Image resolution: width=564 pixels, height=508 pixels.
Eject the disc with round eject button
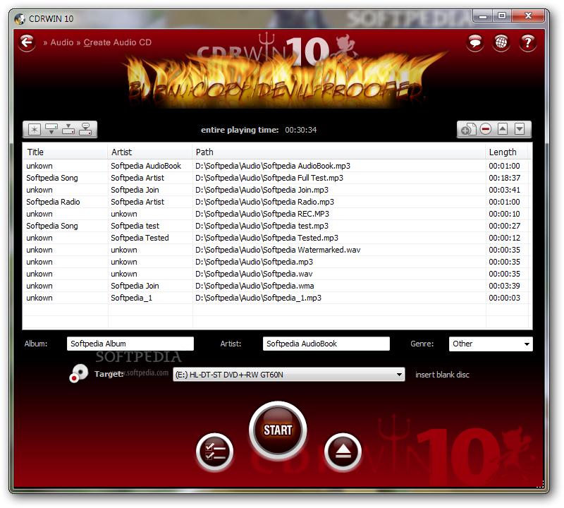(343, 452)
